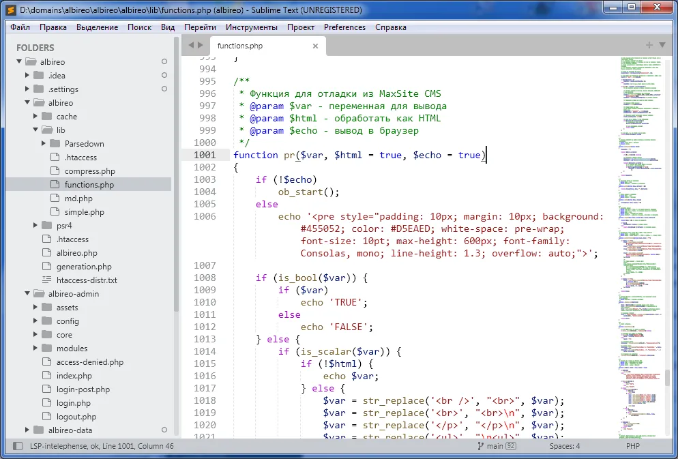Open the tab list dropdown arrow

click(662, 45)
